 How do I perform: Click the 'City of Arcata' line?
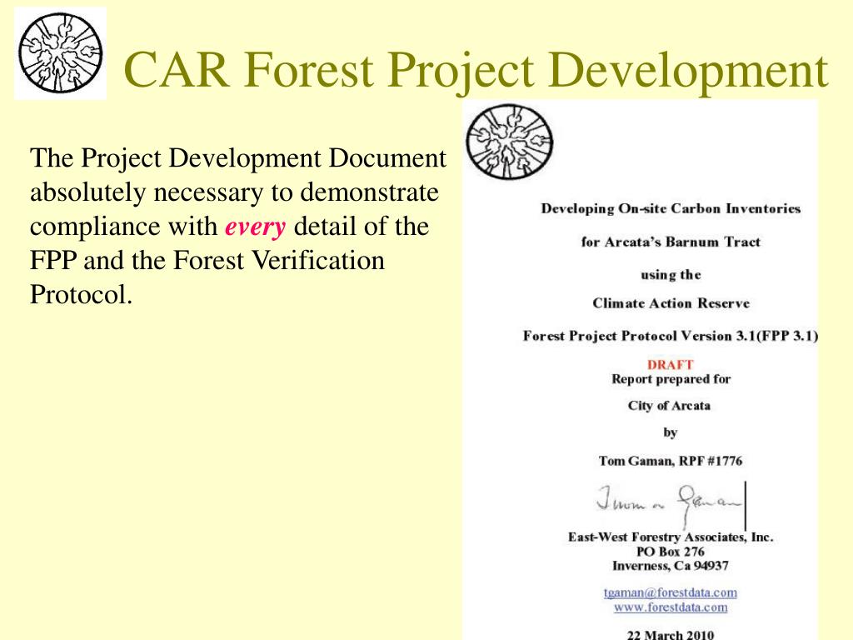pyautogui.click(x=669, y=406)
